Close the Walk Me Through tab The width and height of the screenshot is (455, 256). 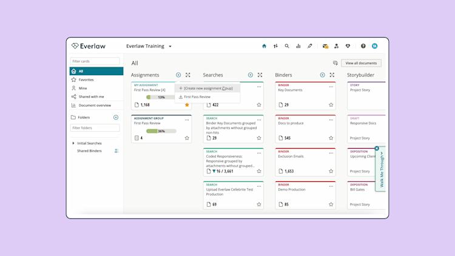(377, 148)
